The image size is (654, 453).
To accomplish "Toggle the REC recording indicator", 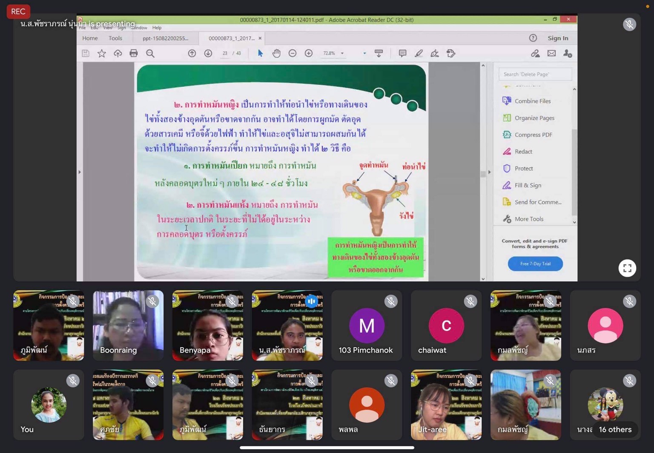I will (18, 11).
